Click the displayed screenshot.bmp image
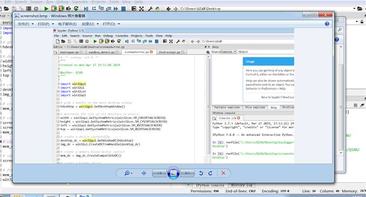366x197 pixels. 173,96
